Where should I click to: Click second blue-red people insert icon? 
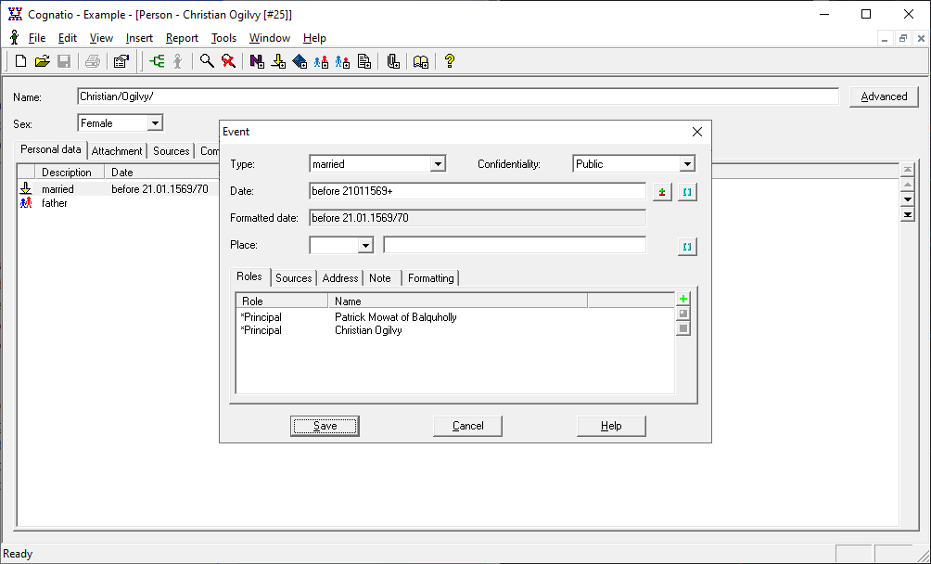point(342,61)
